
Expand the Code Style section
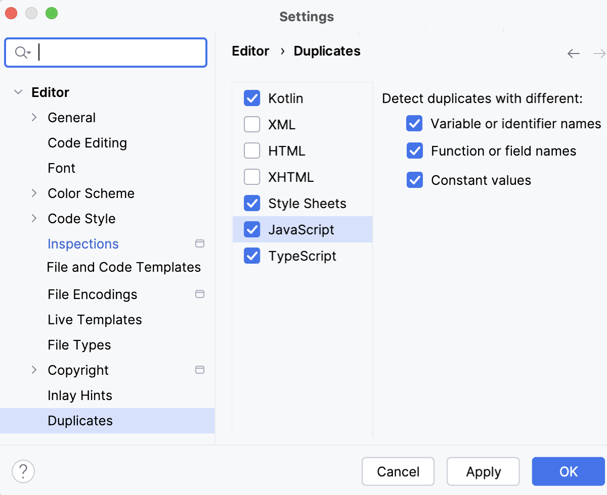pyautogui.click(x=34, y=218)
